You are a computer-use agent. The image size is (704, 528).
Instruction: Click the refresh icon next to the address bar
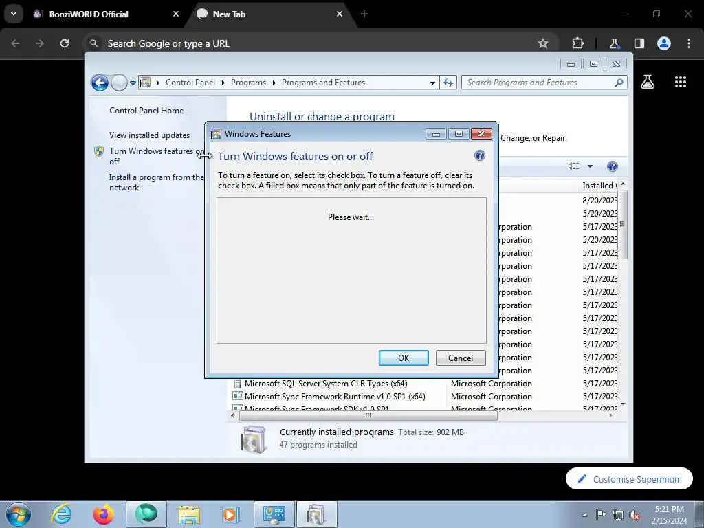448,82
